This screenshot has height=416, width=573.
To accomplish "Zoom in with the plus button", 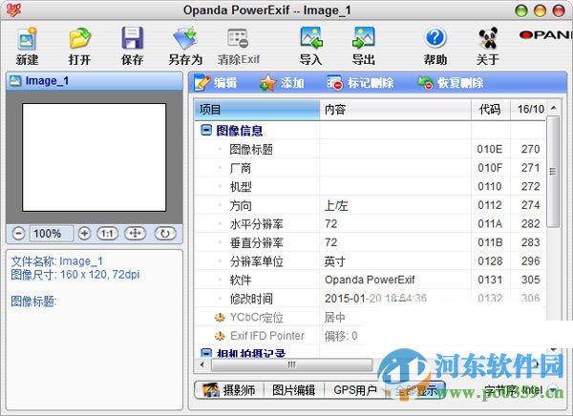I will tap(84, 234).
